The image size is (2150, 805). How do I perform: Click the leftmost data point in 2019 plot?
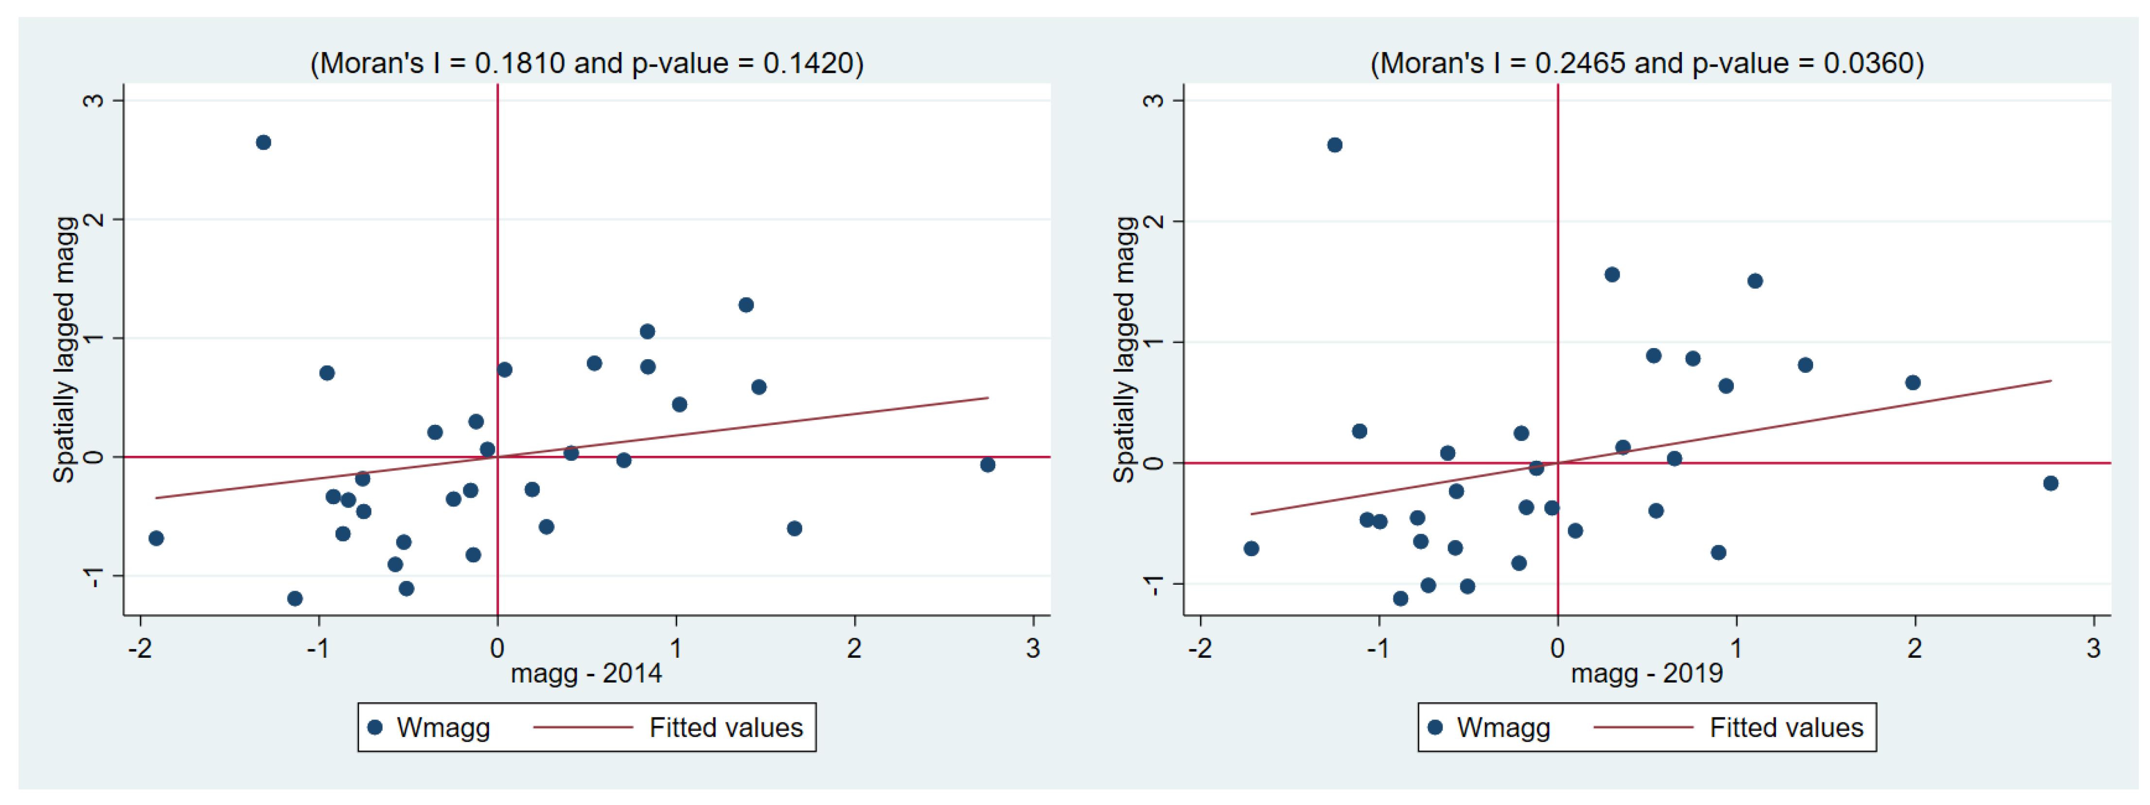(1251, 548)
